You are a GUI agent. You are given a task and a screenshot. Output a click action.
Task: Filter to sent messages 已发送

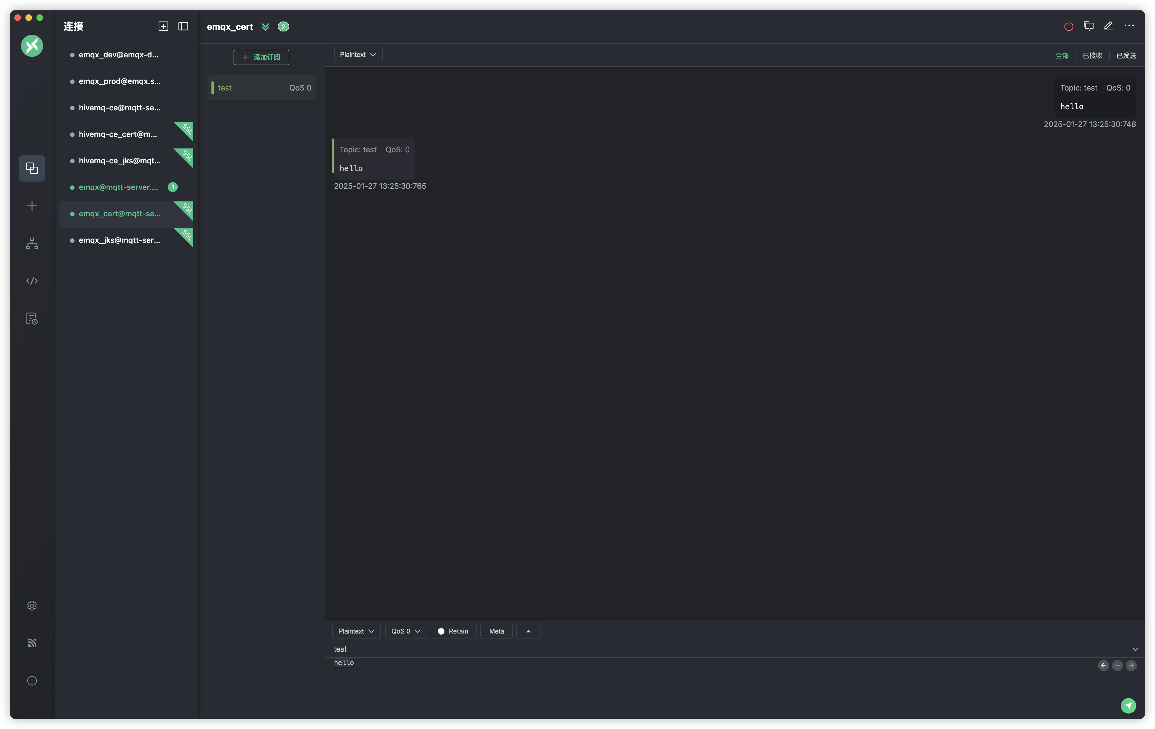pyautogui.click(x=1126, y=55)
